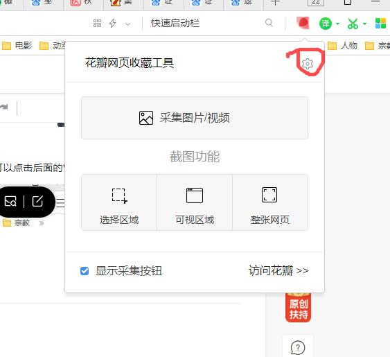Expand the chevron beside lightning icon
390x357 pixels.
(x=128, y=24)
